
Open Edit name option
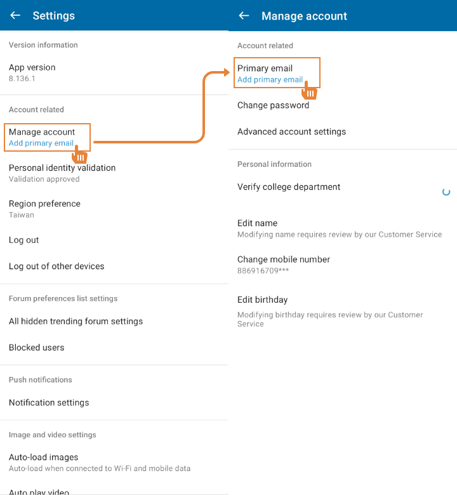[343, 228]
